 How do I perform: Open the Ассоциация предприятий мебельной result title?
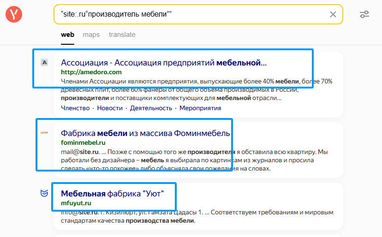(164, 63)
